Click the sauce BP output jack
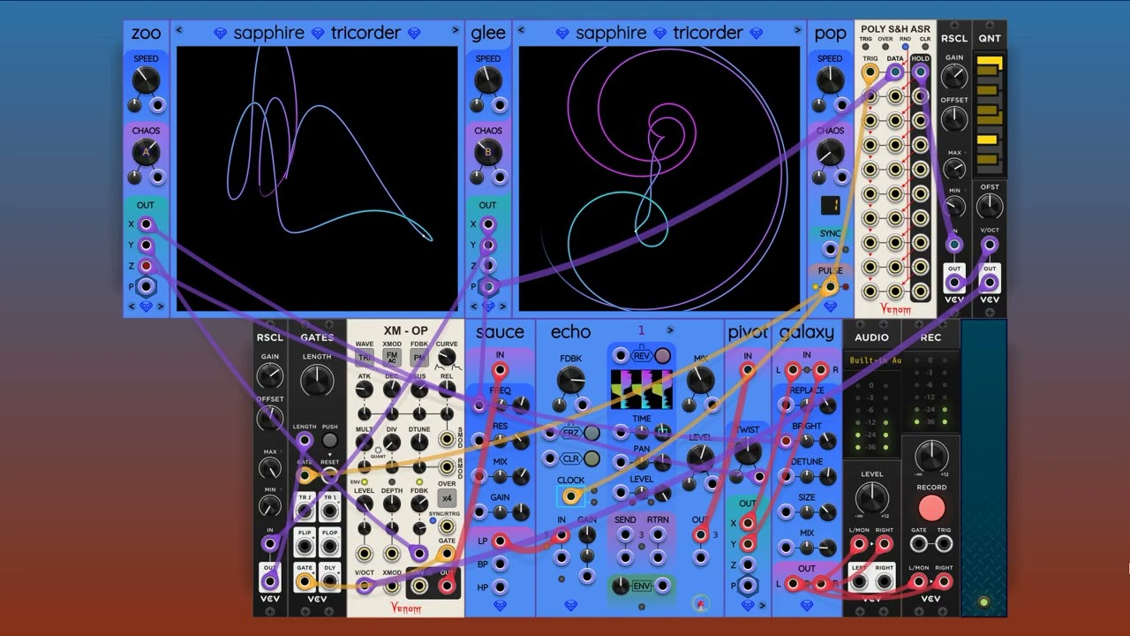The image size is (1130, 636). click(500, 564)
